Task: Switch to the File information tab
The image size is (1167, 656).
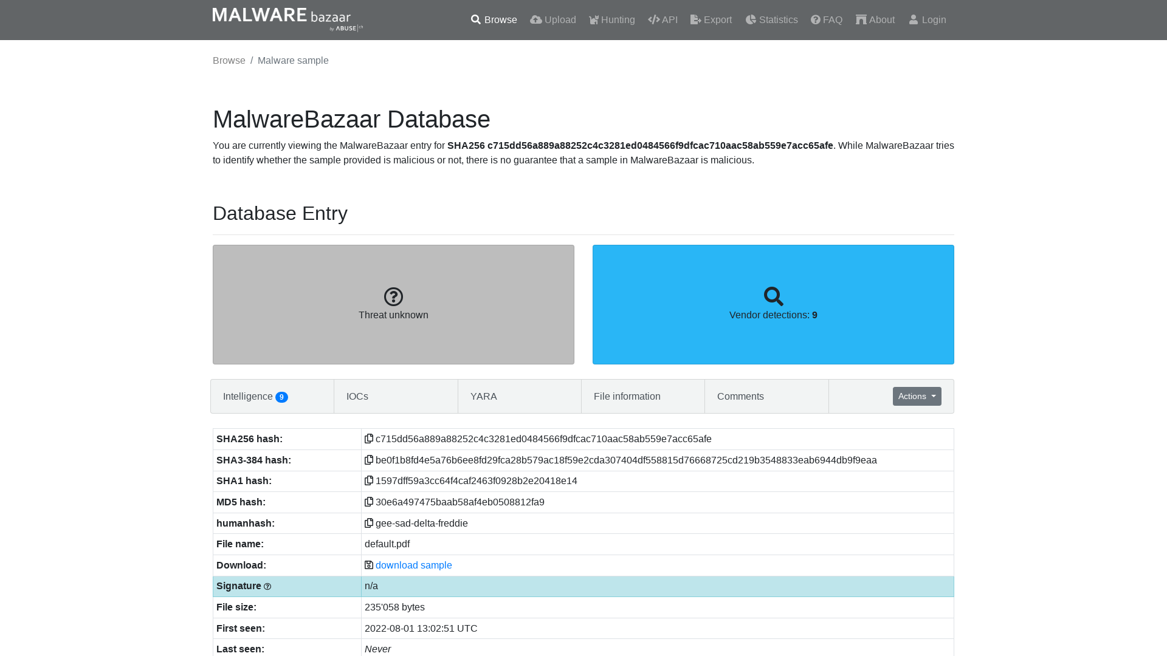Action: (627, 396)
